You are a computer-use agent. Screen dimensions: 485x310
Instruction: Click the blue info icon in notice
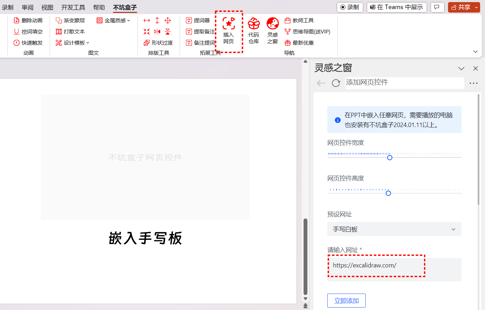tap(338, 120)
